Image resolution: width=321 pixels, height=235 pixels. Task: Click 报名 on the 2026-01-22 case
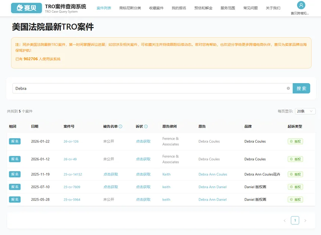point(15,141)
